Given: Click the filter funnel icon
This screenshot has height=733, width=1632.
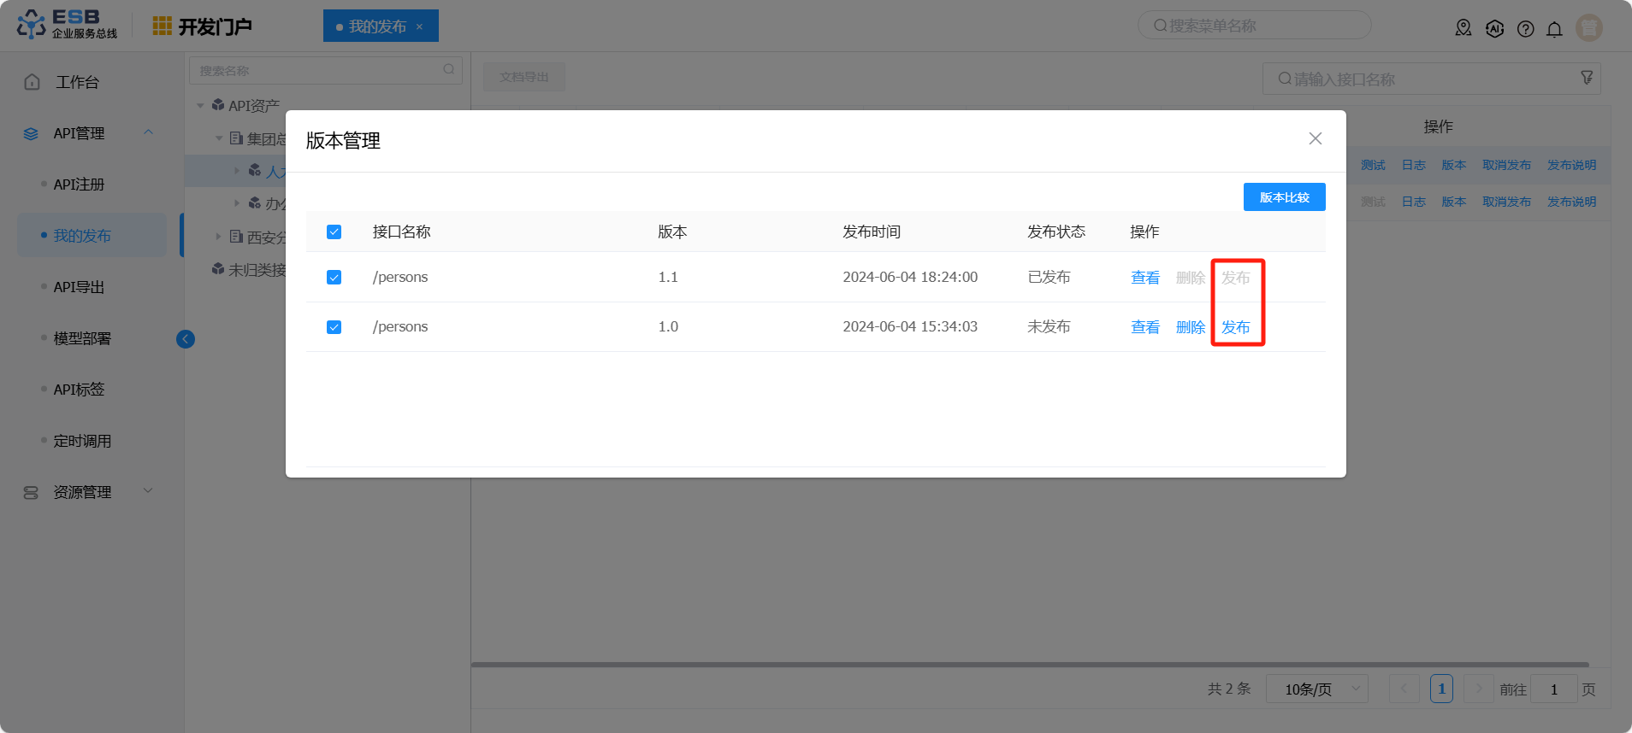Looking at the screenshot, I should pyautogui.click(x=1587, y=78).
